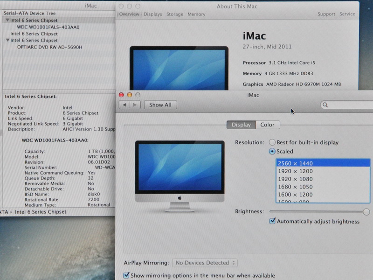373x280 pixels.
Task: Click the forward arrow in Displays preferences
Action: click(x=135, y=105)
